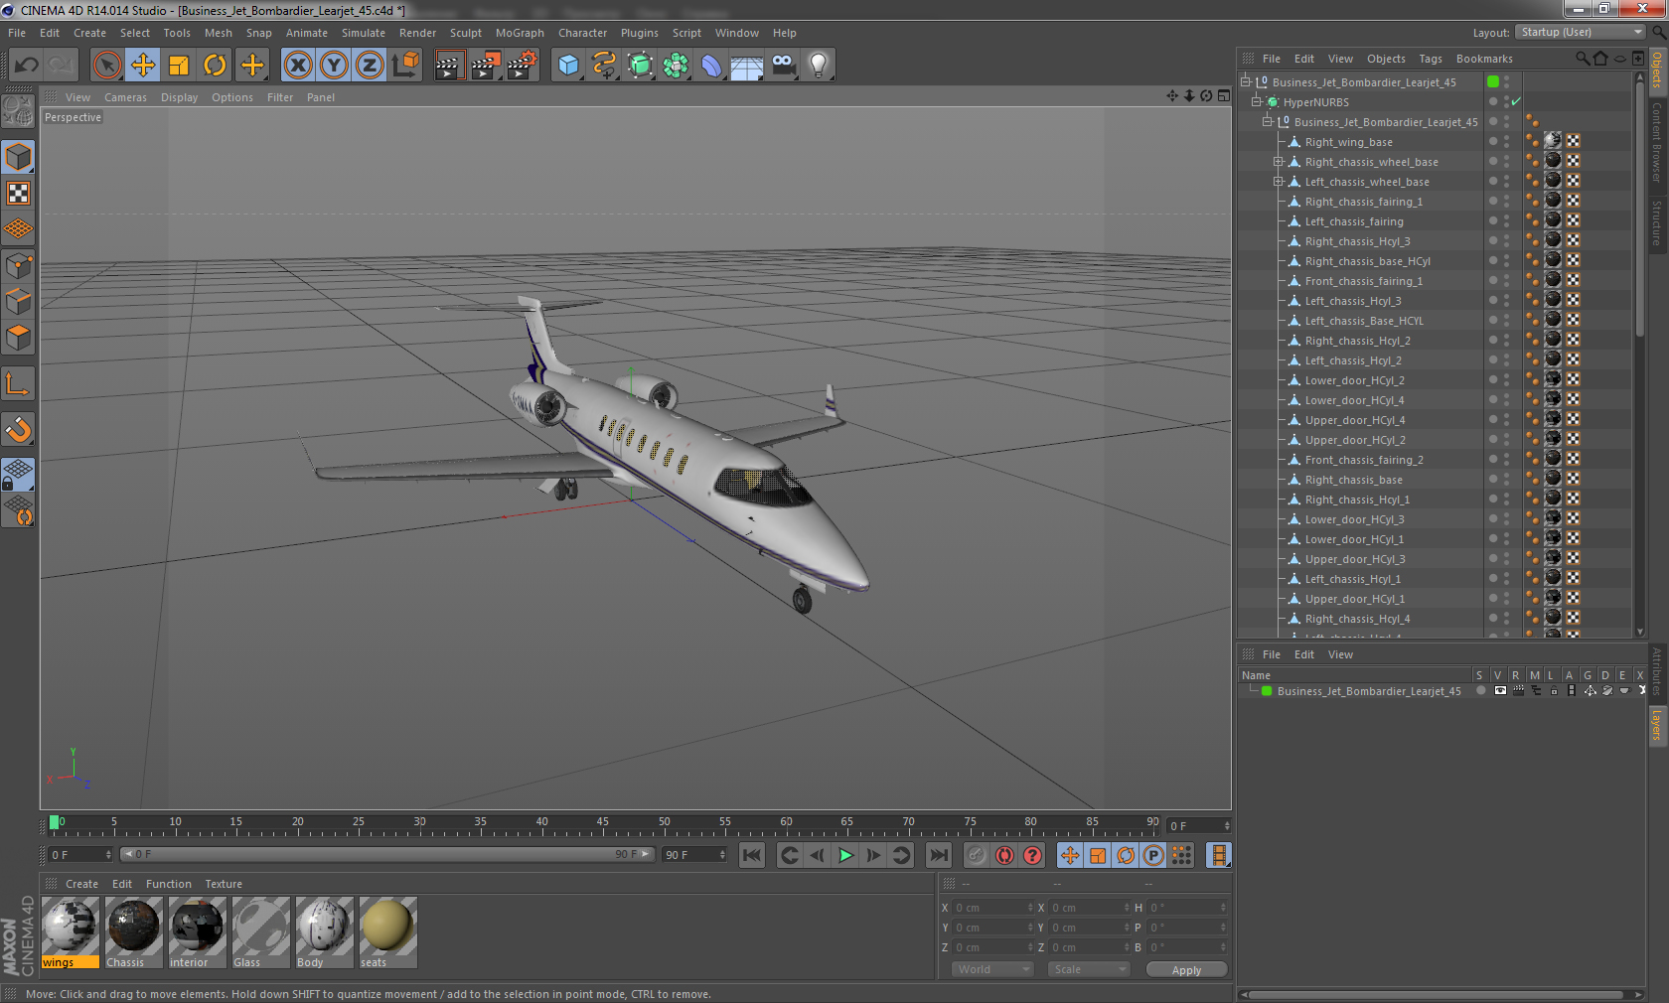Activate the Move tool
The width and height of the screenshot is (1669, 1003).
click(x=143, y=66)
